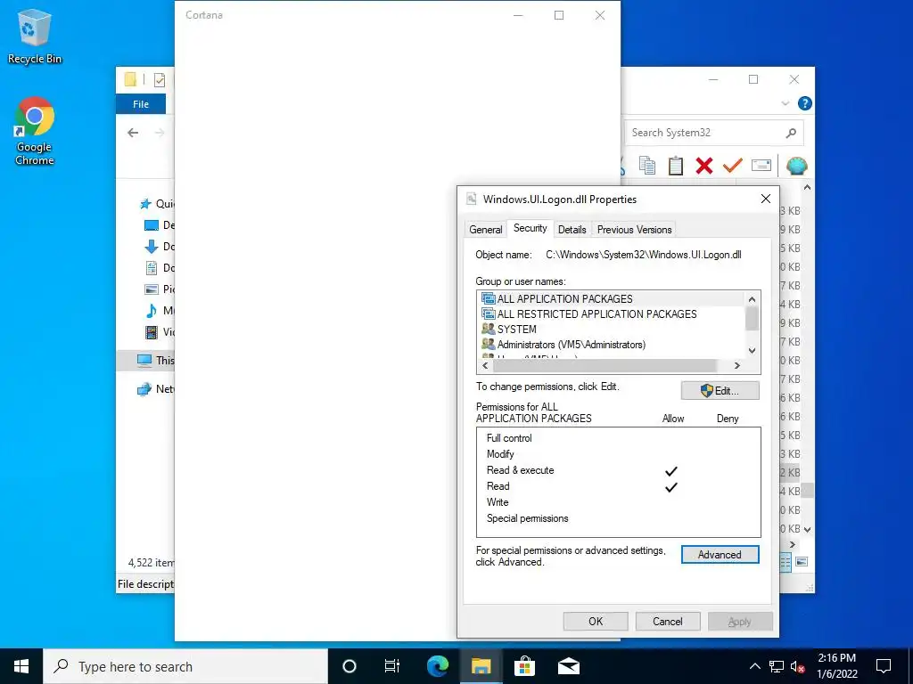
Task: Click group list horizontal scroll right arrow
Action: (737, 366)
